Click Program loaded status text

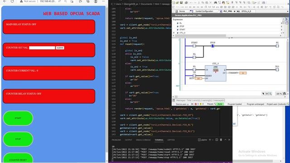(x=235, y=104)
